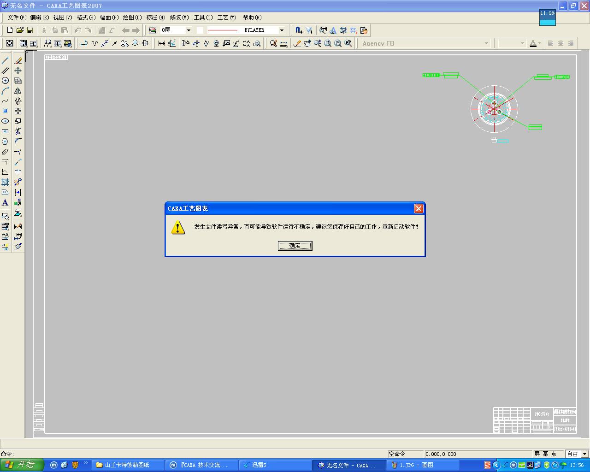Switch to CAXA 技术交流 taskbar window

(x=201, y=465)
